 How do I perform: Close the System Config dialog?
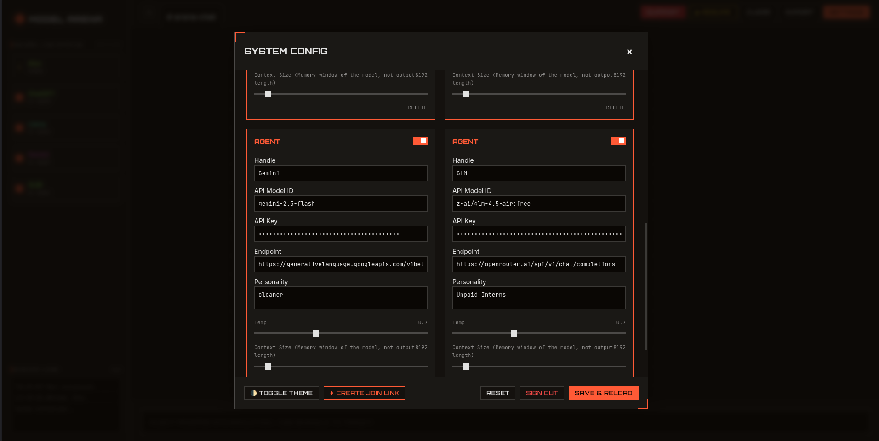(629, 52)
